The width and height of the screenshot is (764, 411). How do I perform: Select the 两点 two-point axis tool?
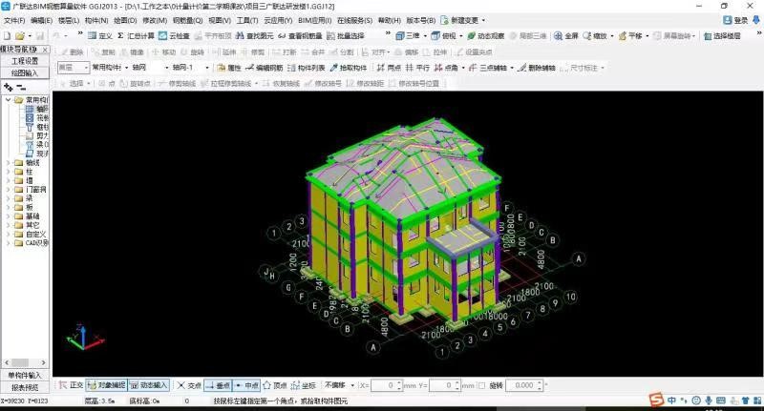[389, 68]
